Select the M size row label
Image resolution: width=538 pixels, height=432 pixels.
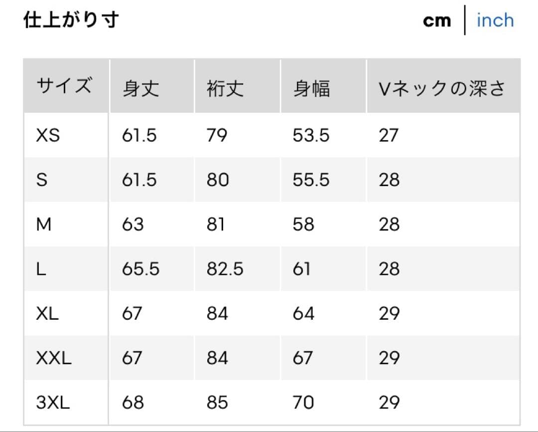pos(44,224)
